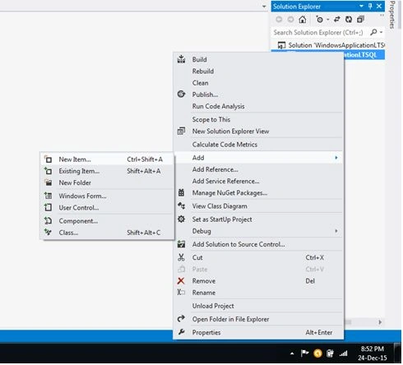Image resolution: width=403 pixels, height=365 pixels.
Task: Click the Action Center flag tray icon
Action: click(304, 353)
